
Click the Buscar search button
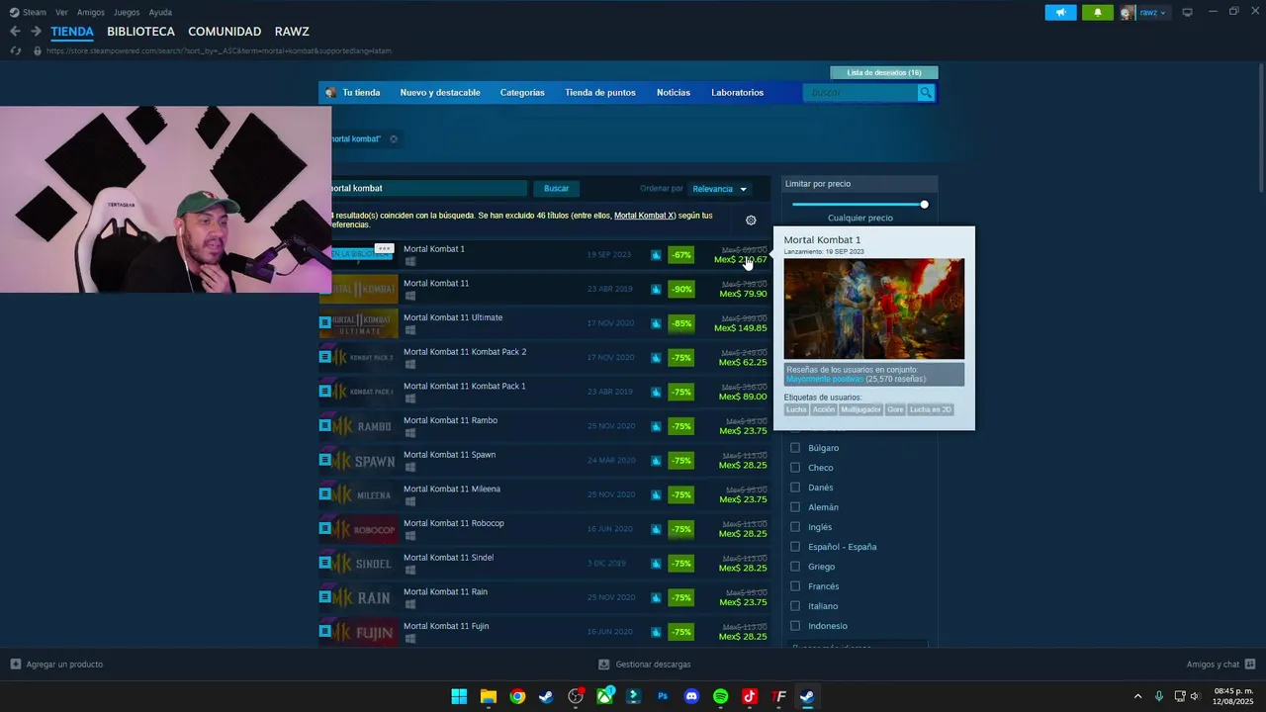coord(557,189)
